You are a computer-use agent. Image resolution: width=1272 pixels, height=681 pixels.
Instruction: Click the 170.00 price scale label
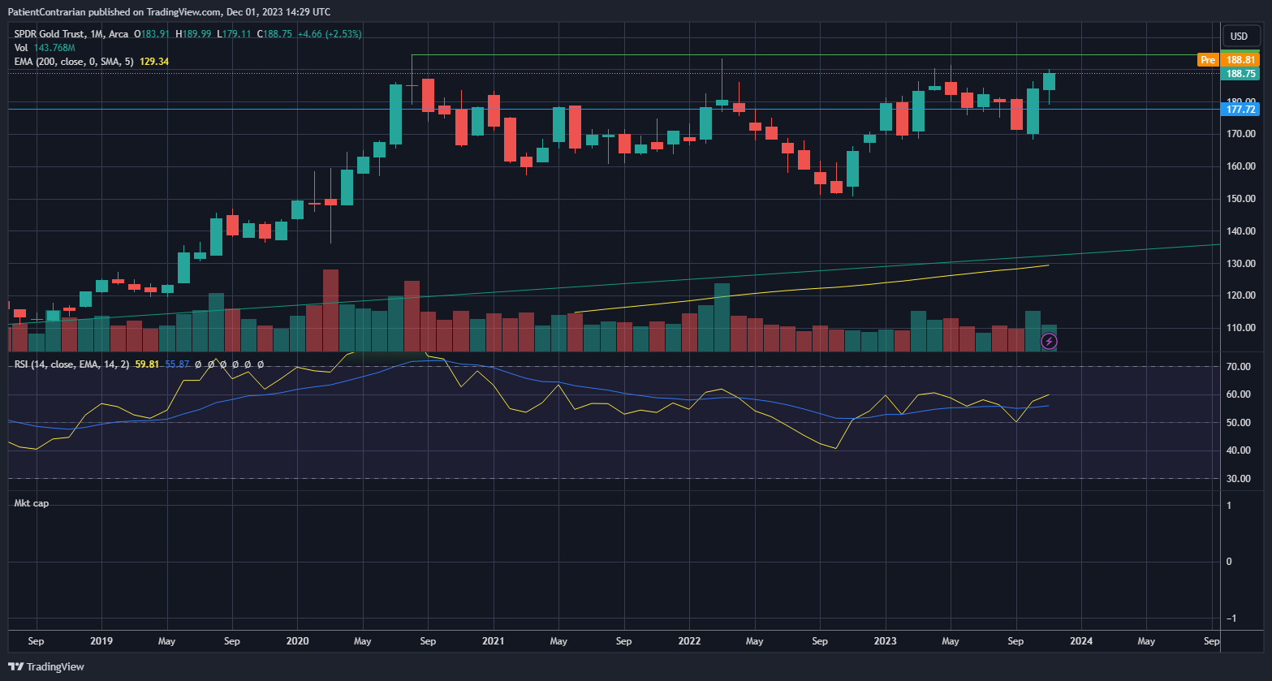pos(1241,134)
